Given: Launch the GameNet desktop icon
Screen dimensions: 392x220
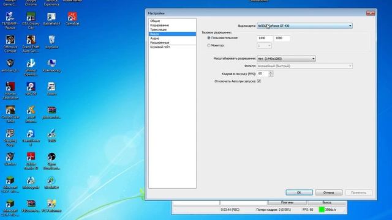Looking at the screenshot, I should coord(72,19).
